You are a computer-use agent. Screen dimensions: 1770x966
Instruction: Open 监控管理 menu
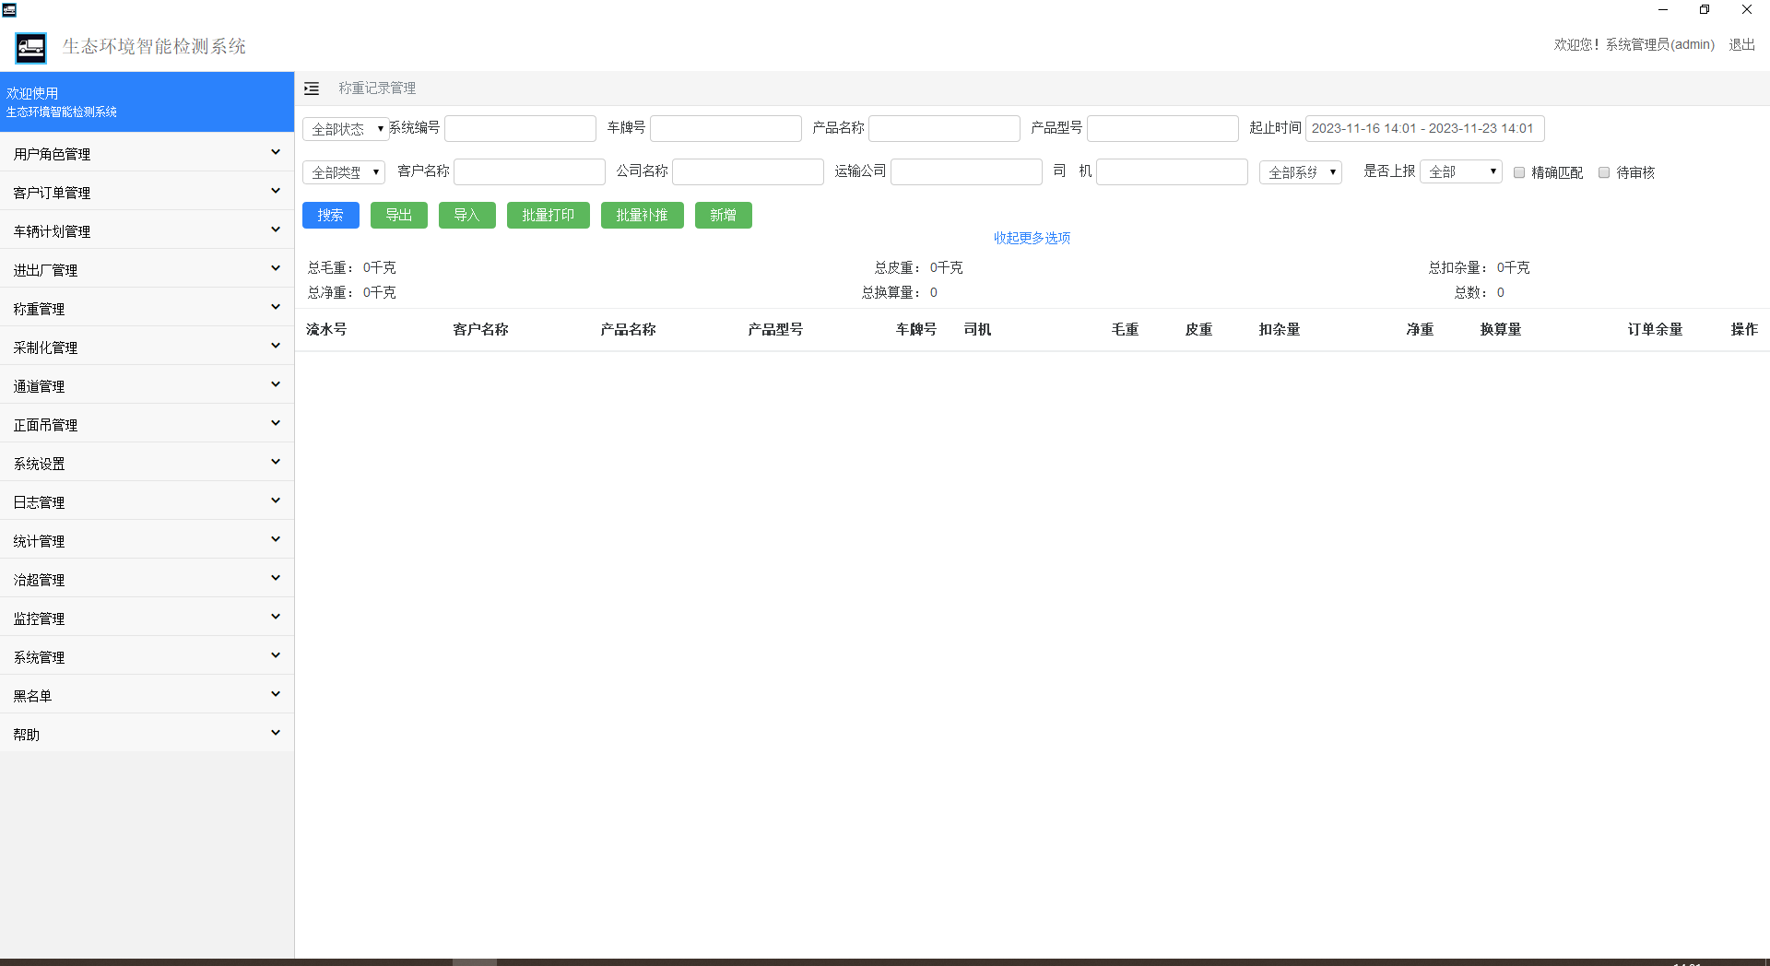147,618
